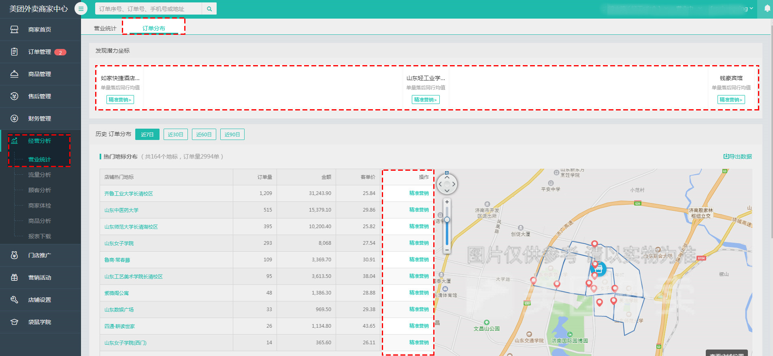
Task: Open 山东工艺美术学院长清校区 landmark link
Action: tap(133, 277)
